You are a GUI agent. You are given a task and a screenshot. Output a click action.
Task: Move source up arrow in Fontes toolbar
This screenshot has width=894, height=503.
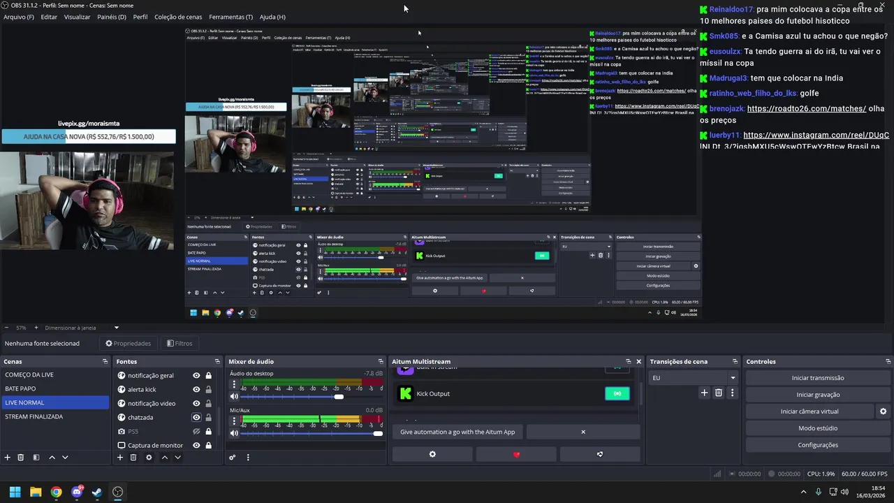(x=164, y=458)
